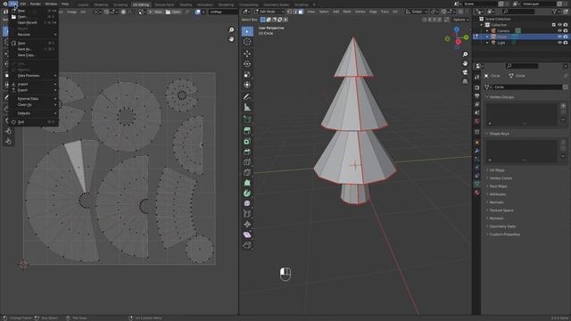Toggle render camera icon for Light
Image resolution: width=571 pixels, height=321 pixels.
tap(566, 43)
